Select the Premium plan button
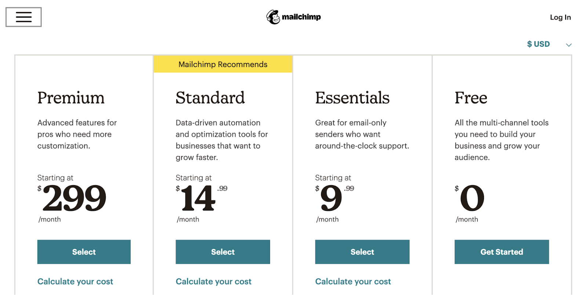 point(84,252)
